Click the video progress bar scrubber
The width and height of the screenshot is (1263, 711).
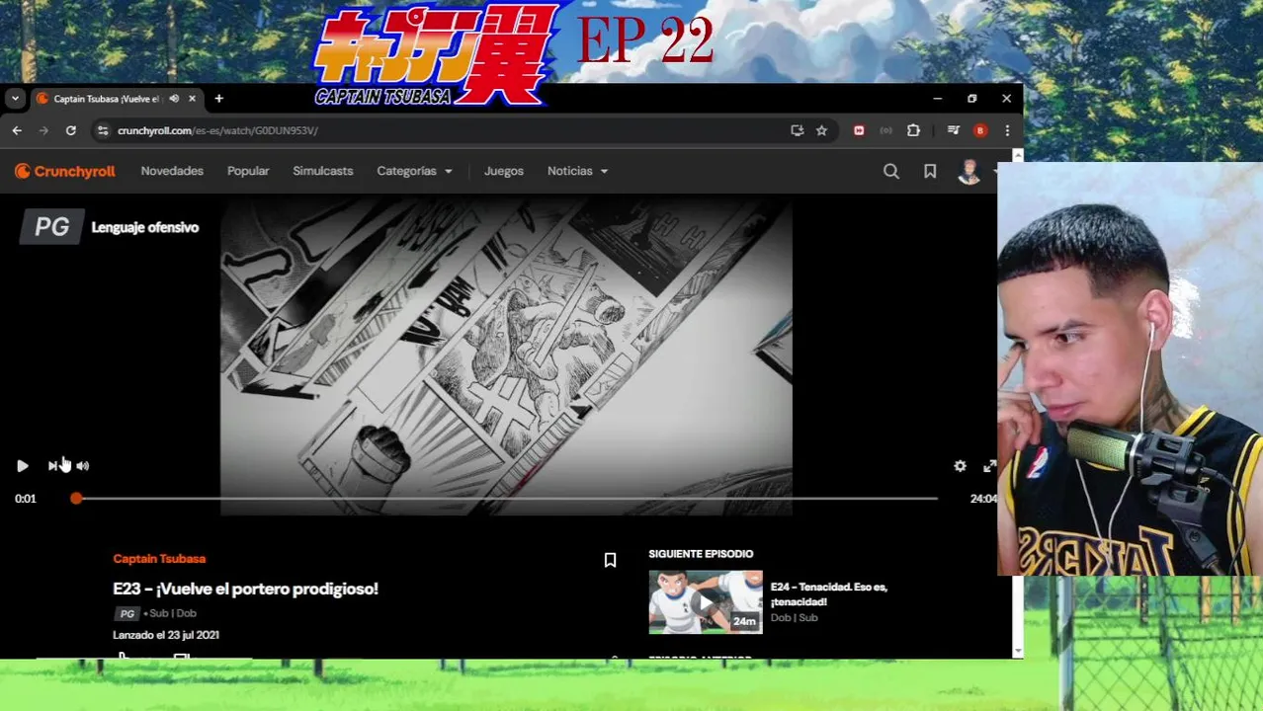point(76,499)
